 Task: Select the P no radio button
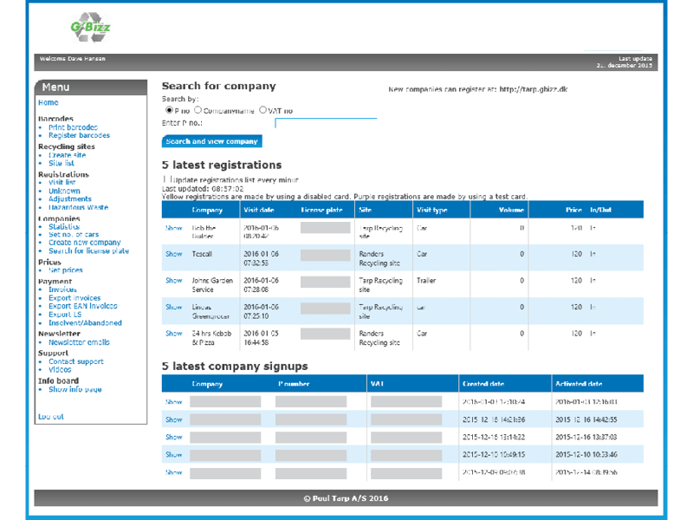point(169,111)
